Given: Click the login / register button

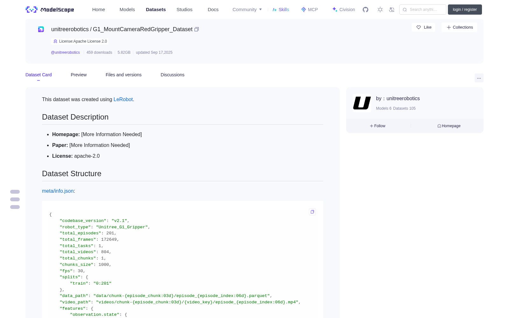Looking at the screenshot, I should (465, 10).
